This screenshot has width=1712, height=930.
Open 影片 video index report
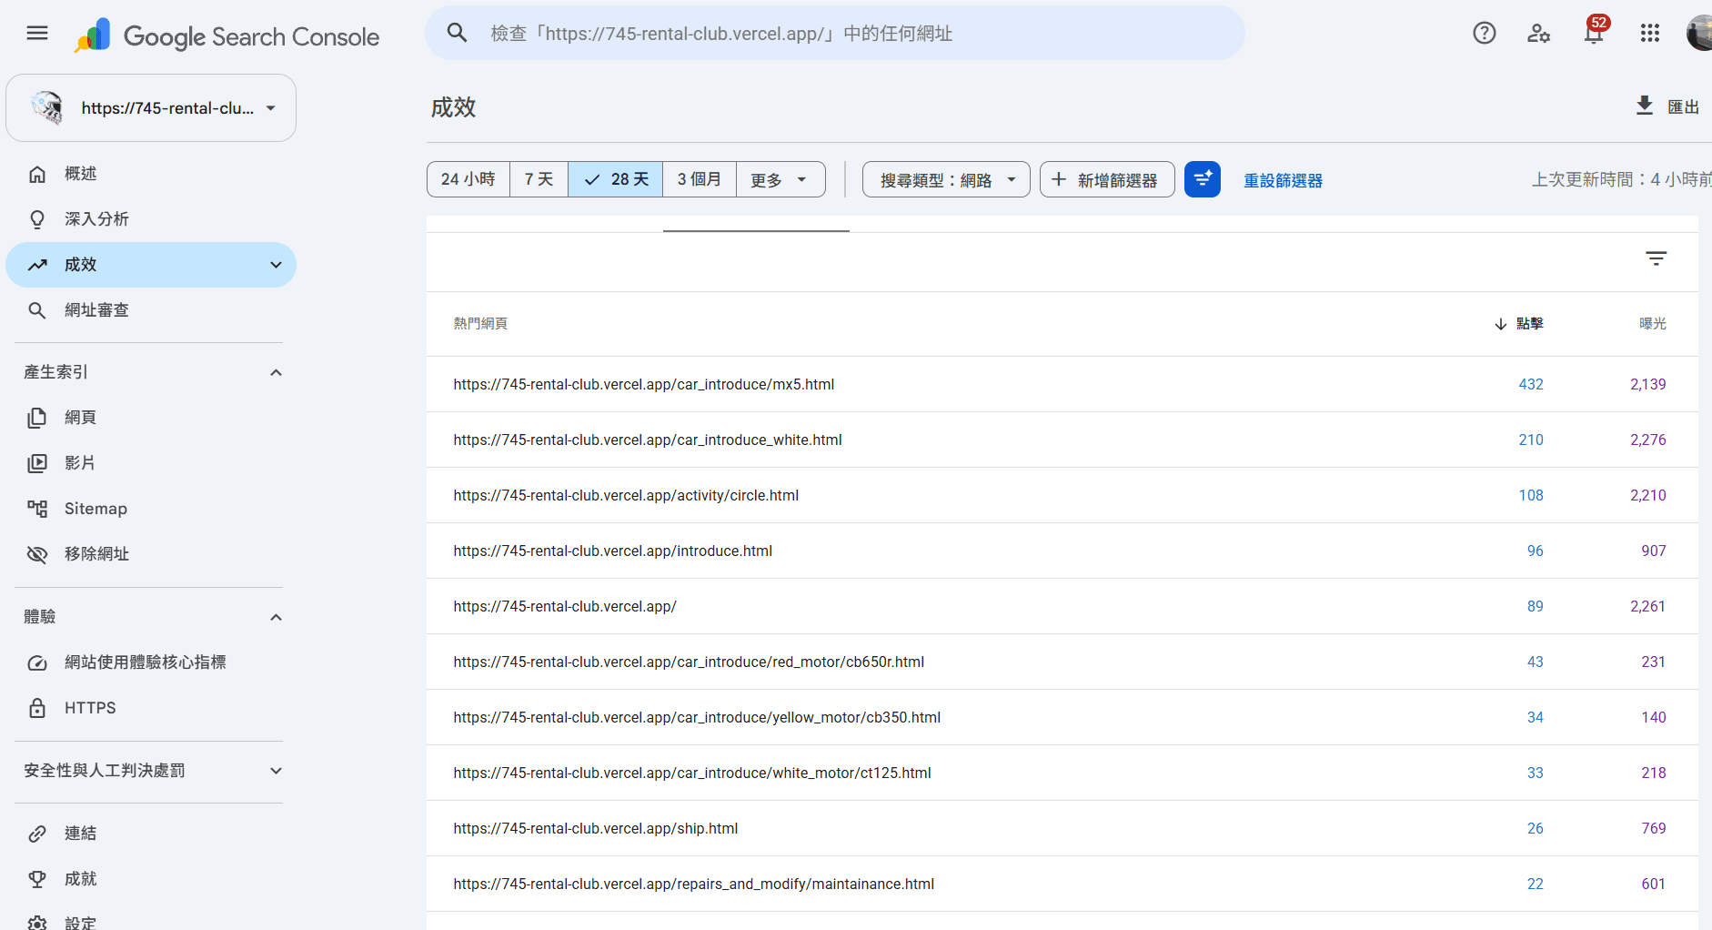pyautogui.click(x=151, y=463)
